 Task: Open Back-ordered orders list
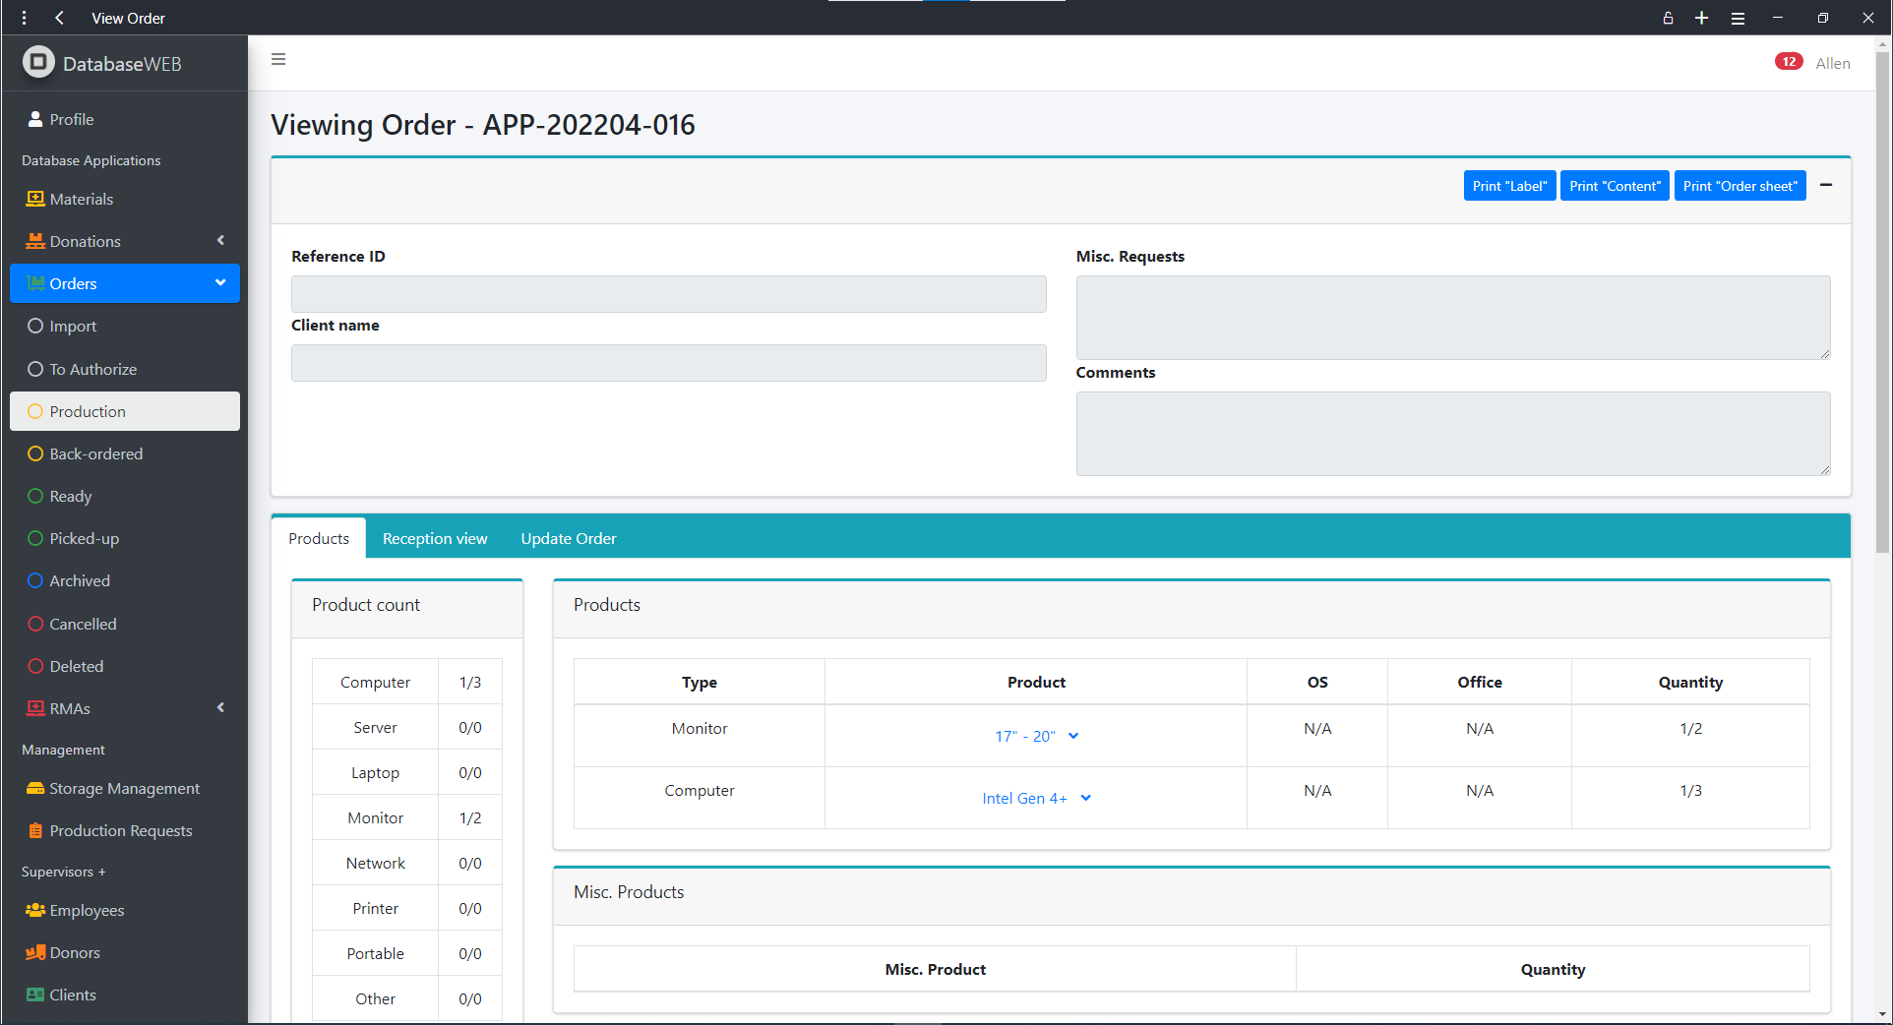(x=125, y=453)
